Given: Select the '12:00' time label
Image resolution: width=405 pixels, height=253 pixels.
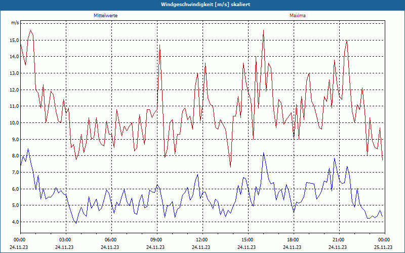Looking at the screenshot, I should tap(202, 240).
